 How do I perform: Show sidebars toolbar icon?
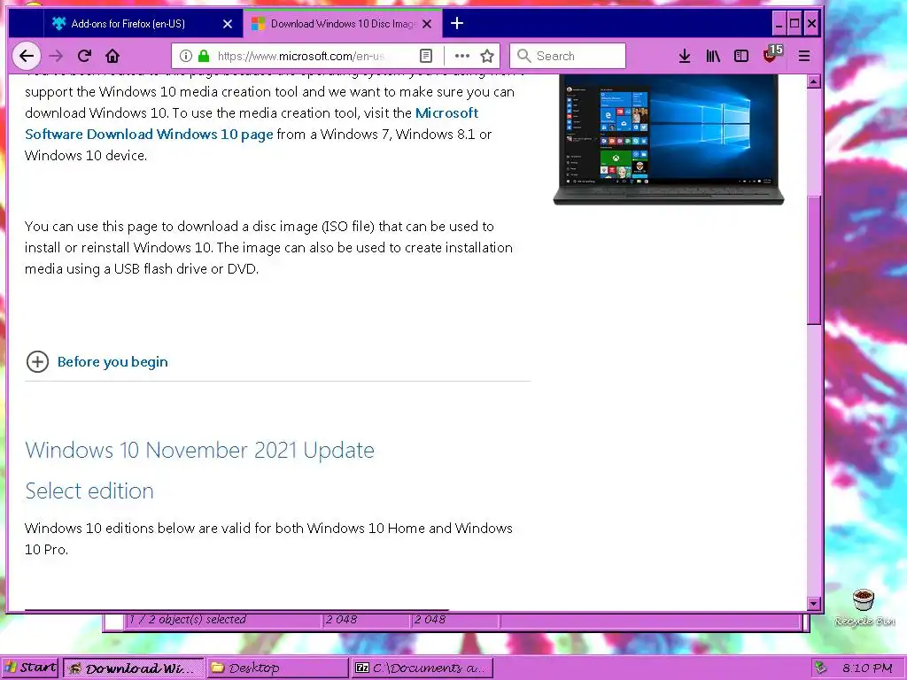tap(741, 56)
